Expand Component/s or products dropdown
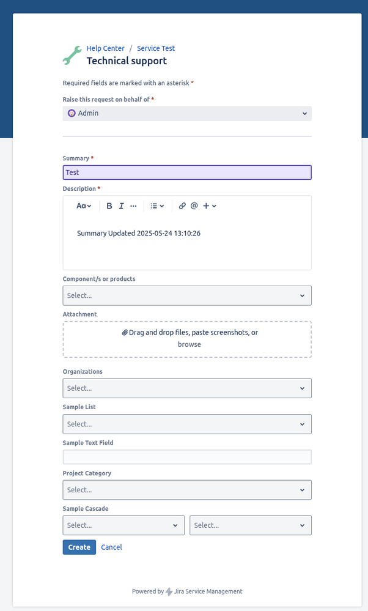 187,295
